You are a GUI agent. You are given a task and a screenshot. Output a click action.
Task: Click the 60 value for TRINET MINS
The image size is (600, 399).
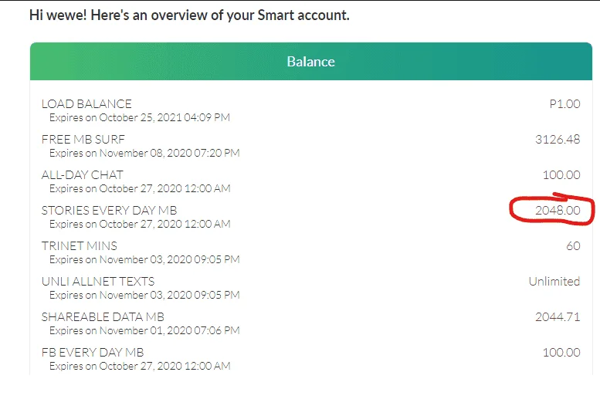click(573, 246)
